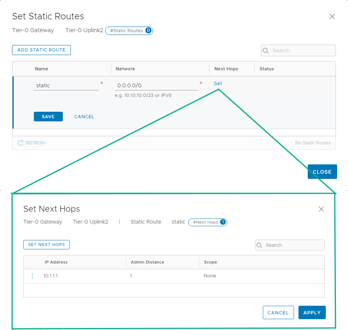The image size is (348, 330).
Task: Click SET NEXT HOPS
Action: [46, 244]
